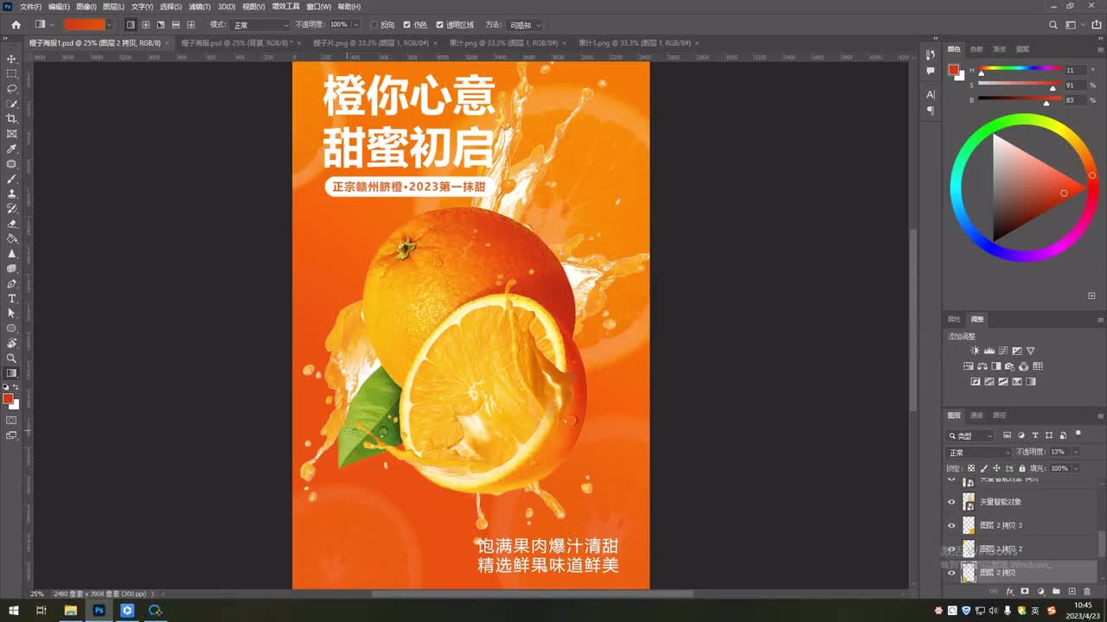1107x622 pixels.
Task: Click the Home button in options bar
Action: pyautogui.click(x=16, y=25)
